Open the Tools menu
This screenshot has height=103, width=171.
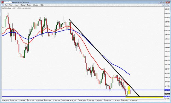[29, 5]
